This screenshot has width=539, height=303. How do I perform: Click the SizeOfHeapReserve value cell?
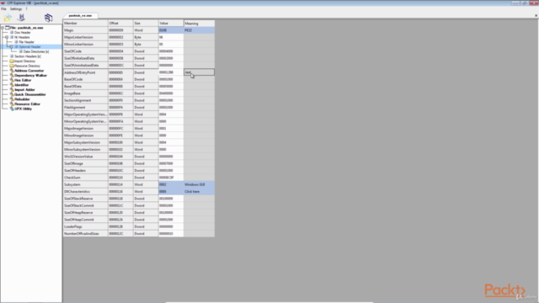171,213
